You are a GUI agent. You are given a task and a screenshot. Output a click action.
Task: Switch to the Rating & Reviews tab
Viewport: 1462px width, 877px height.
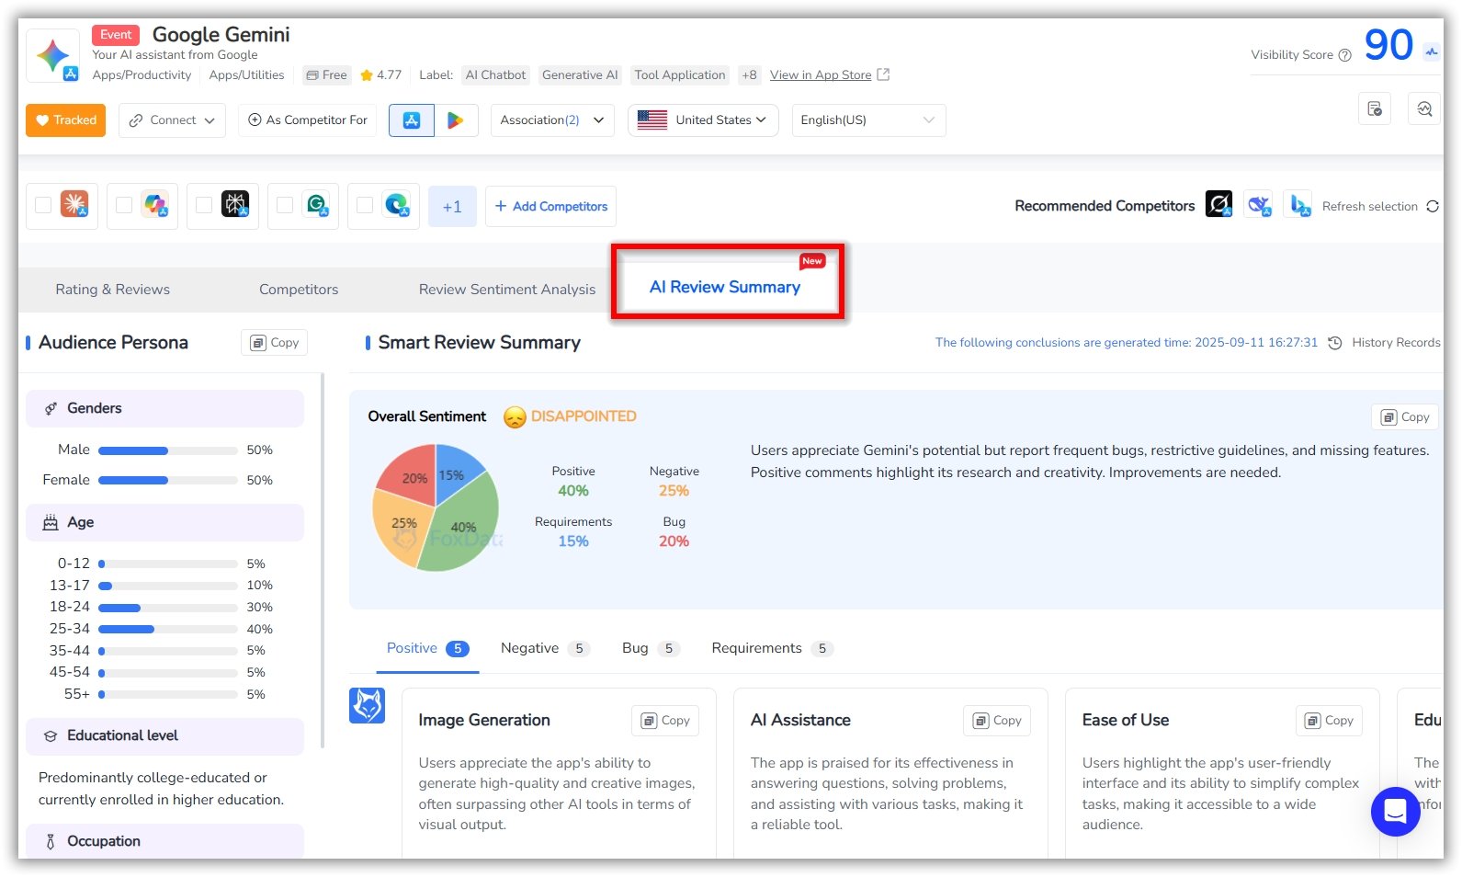pos(113,290)
